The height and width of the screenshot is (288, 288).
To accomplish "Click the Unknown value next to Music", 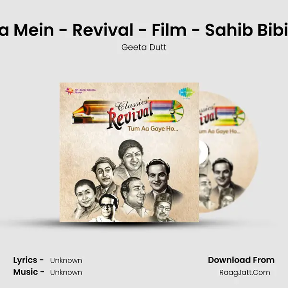I will (x=66, y=272).
